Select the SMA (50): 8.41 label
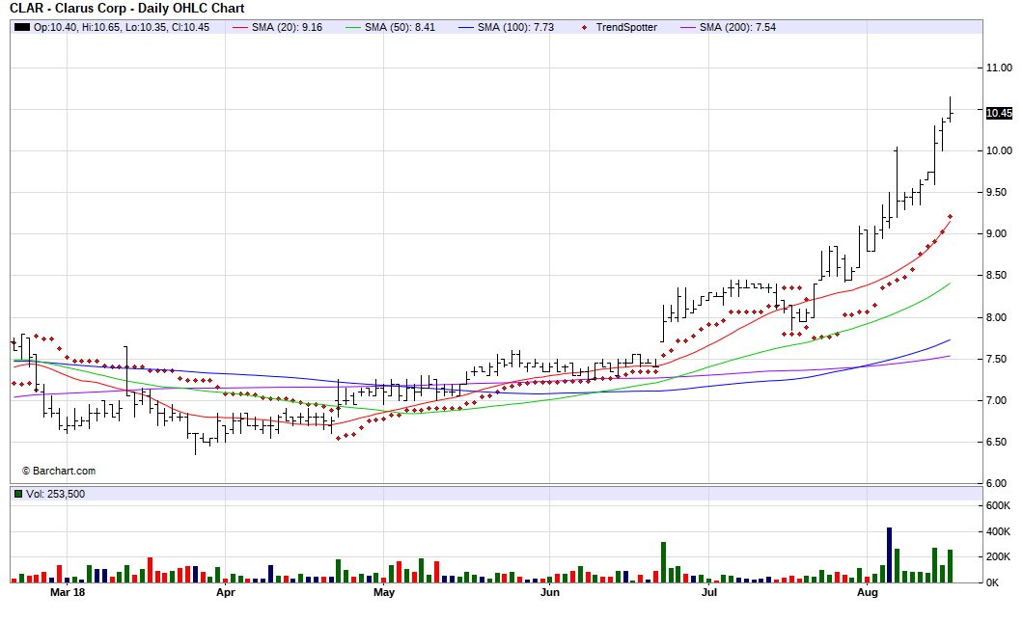This screenshot has height=622, width=1023. point(400,27)
